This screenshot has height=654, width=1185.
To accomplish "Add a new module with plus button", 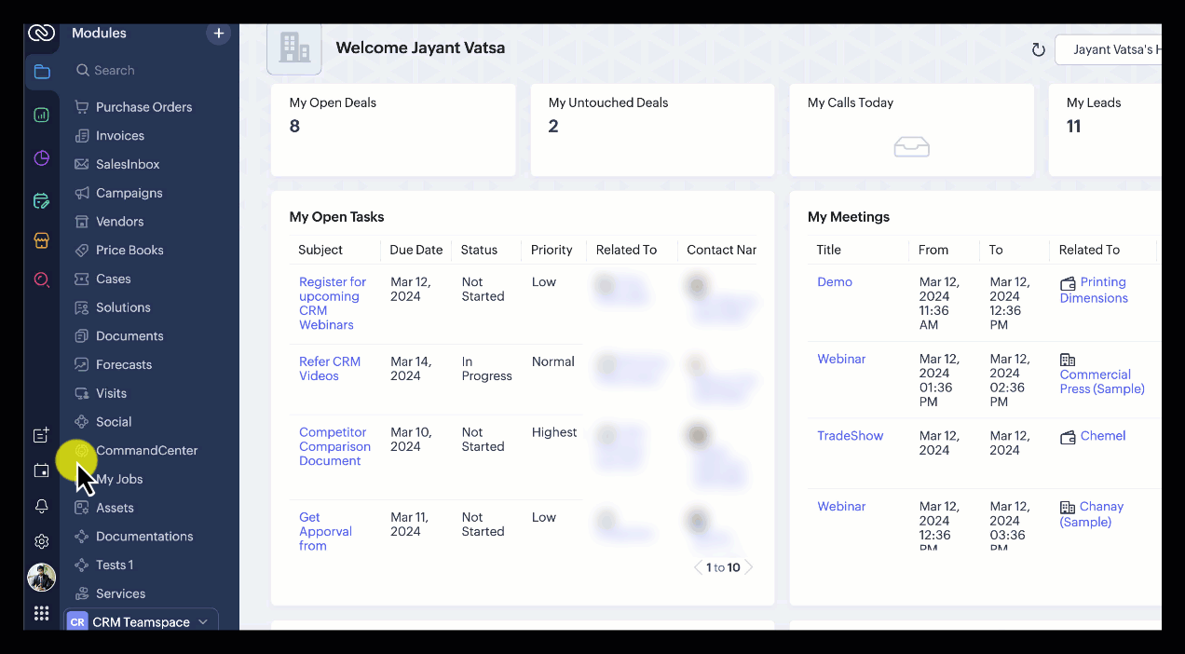I will pyautogui.click(x=219, y=34).
